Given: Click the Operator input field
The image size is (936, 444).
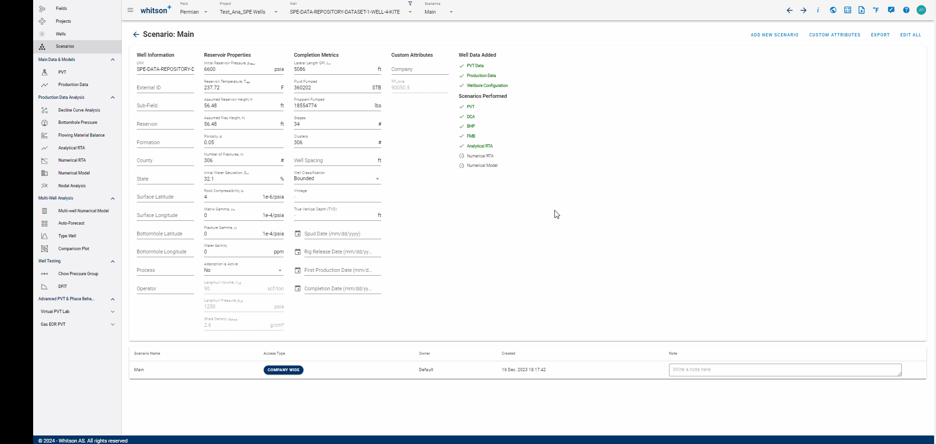Looking at the screenshot, I should (165, 288).
